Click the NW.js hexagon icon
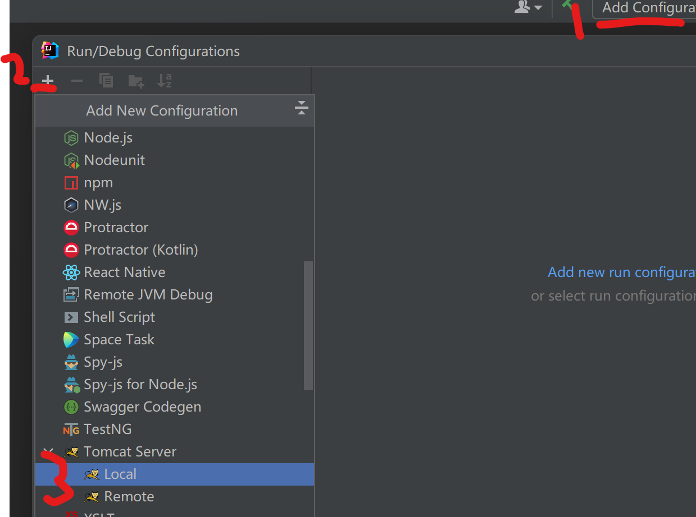696x517 pixels. click(71, 205)
